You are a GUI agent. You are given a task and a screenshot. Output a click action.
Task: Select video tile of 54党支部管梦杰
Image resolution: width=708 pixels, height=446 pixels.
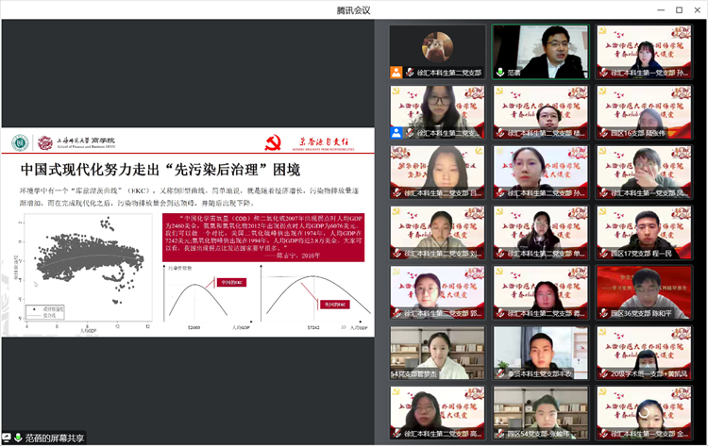tap(437, 353)
